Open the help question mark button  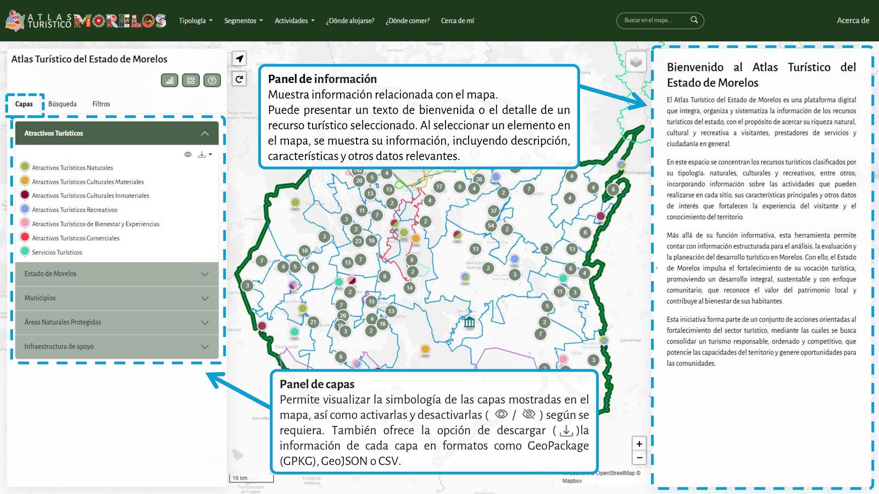(212, 81)
